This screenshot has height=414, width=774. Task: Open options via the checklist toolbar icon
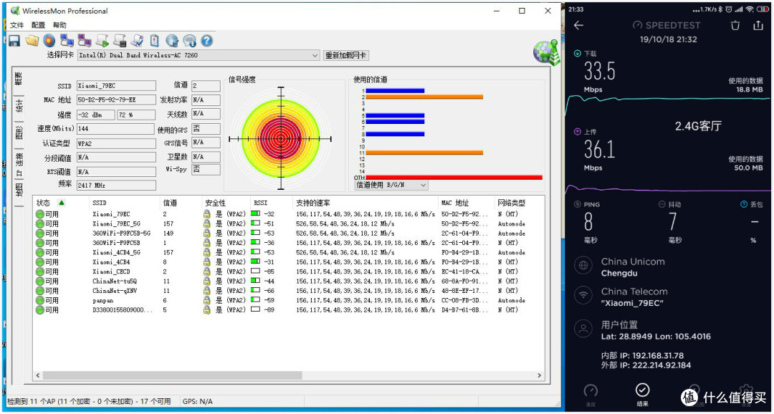[x=137, y=40]
